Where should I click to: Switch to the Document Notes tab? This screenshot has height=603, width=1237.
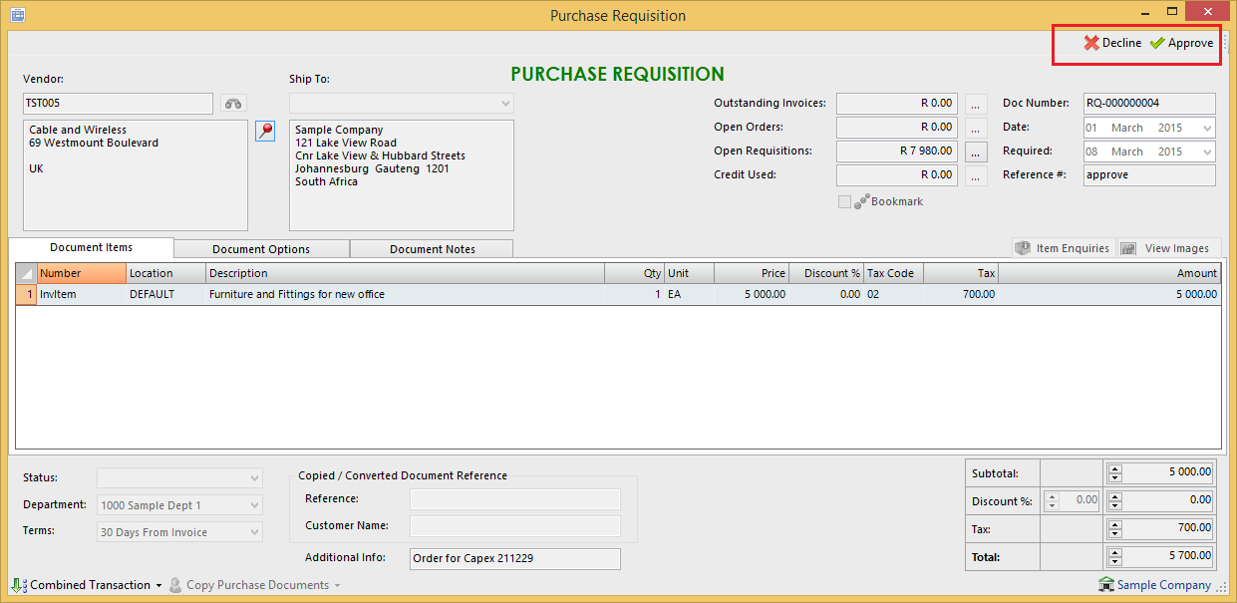pos(432,249)
